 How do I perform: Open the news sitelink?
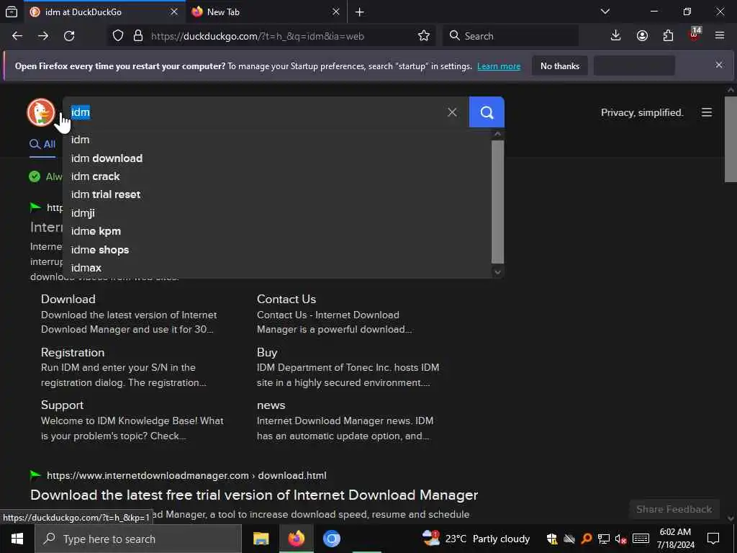click(x=271, y=405)
